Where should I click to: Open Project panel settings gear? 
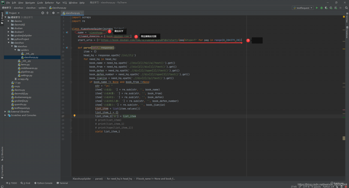(x=53, y=13)
